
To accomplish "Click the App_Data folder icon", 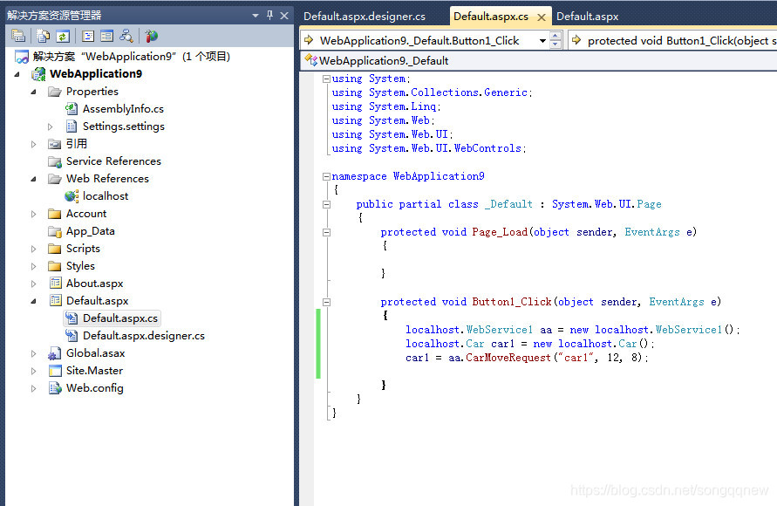I will point(55,231).
